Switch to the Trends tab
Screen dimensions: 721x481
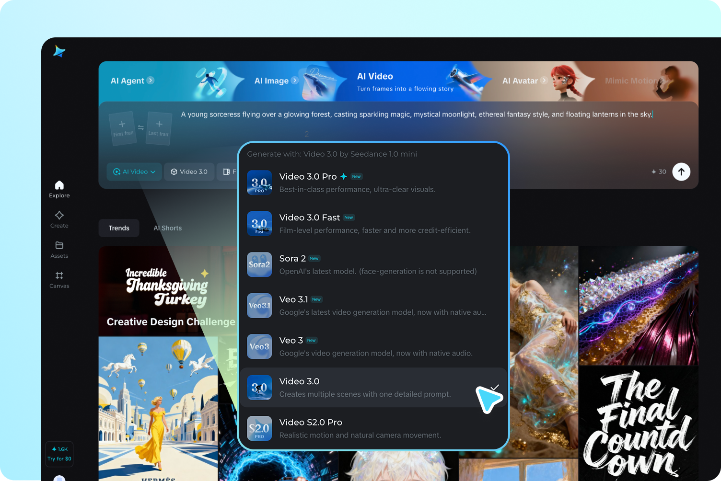coord(119,228)
